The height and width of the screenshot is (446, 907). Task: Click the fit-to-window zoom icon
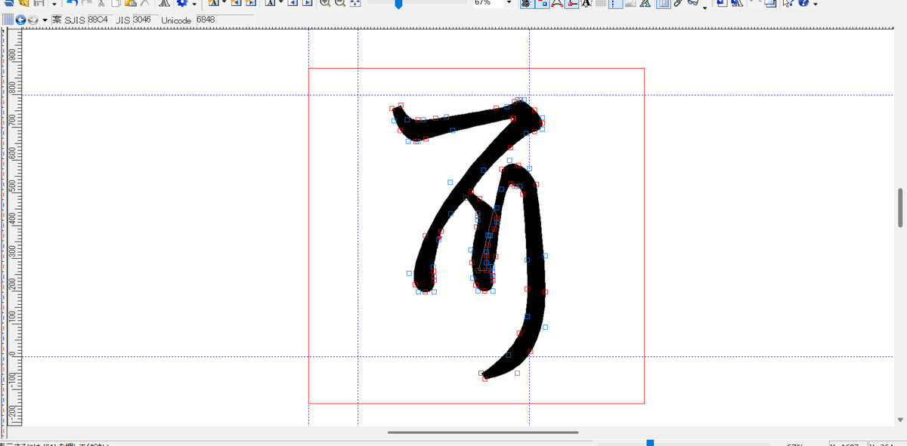(x=354, y=3)
